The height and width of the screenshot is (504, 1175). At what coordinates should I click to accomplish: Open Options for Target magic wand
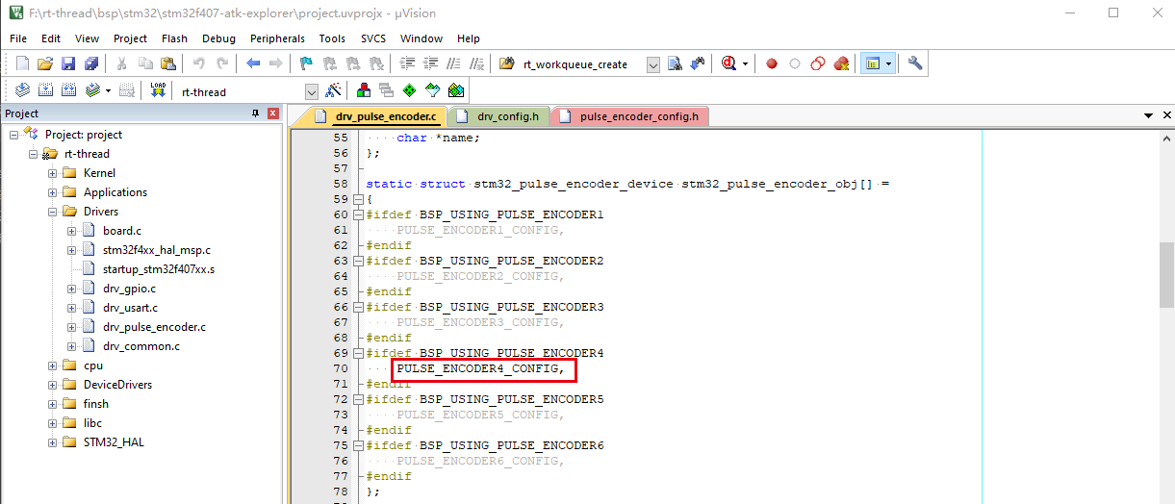334,90
